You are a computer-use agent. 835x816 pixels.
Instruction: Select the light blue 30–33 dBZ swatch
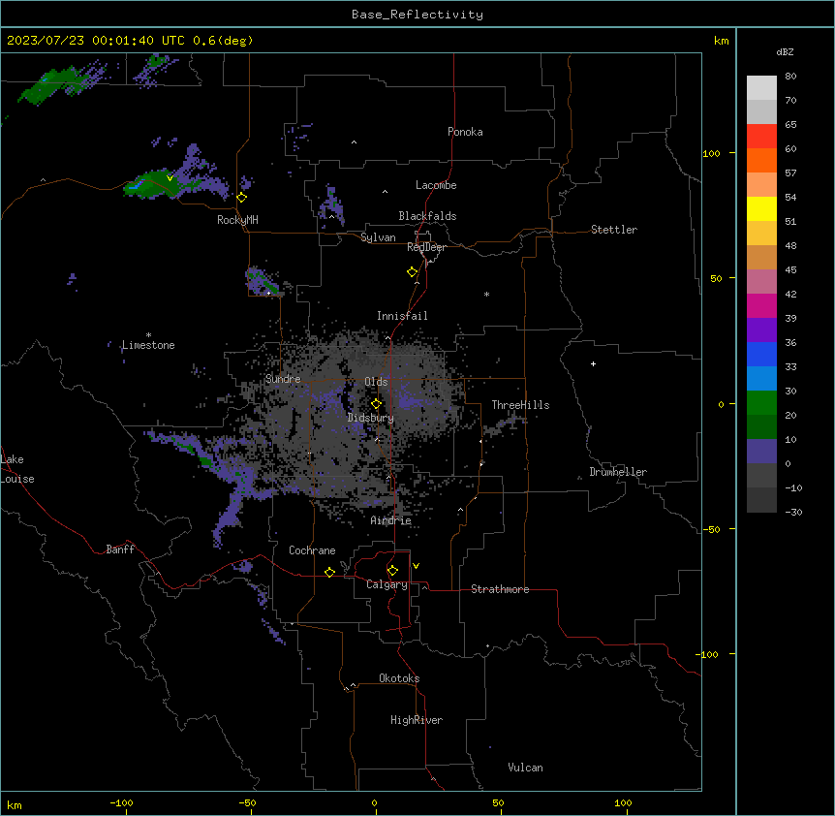point(761,378)
